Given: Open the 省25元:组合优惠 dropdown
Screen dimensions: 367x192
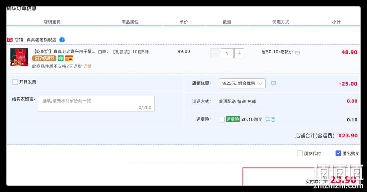Looking at the screenshot, I should (x=242, y=83).
